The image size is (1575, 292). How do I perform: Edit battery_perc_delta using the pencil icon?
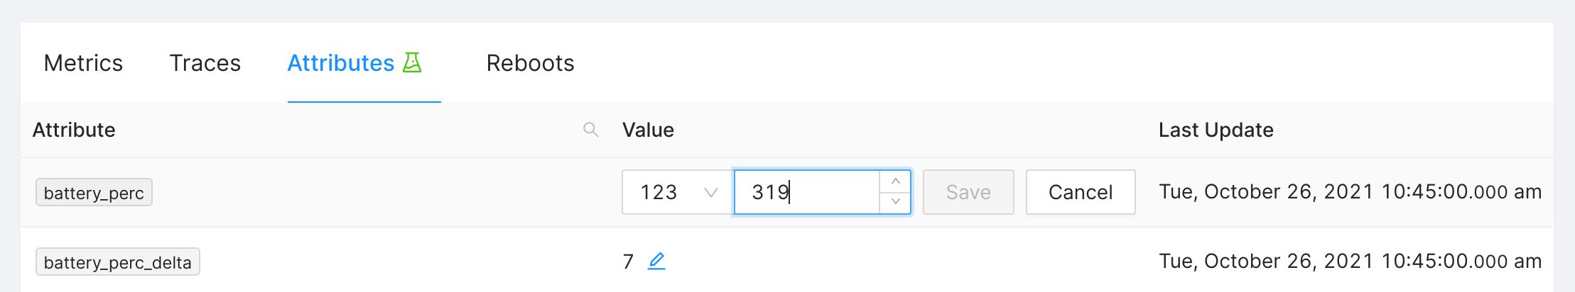pyautogui.click(x=656, y=261)
